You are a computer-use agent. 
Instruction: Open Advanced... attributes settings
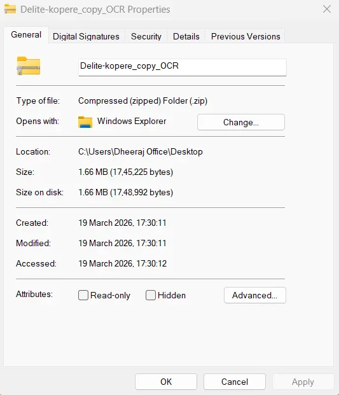point(255,295)
